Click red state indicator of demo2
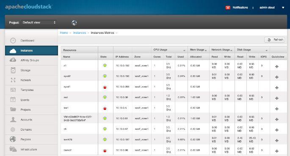290x156 pixels. point(105,151)
